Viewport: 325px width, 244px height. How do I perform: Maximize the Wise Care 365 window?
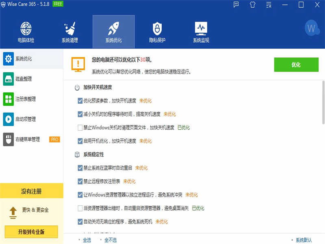[x=301, y=4]
